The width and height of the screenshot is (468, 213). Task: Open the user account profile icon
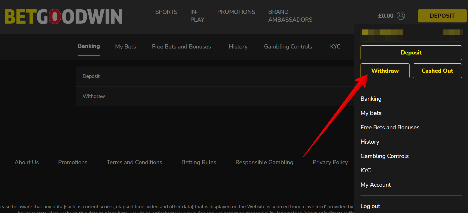click(401, 16)
